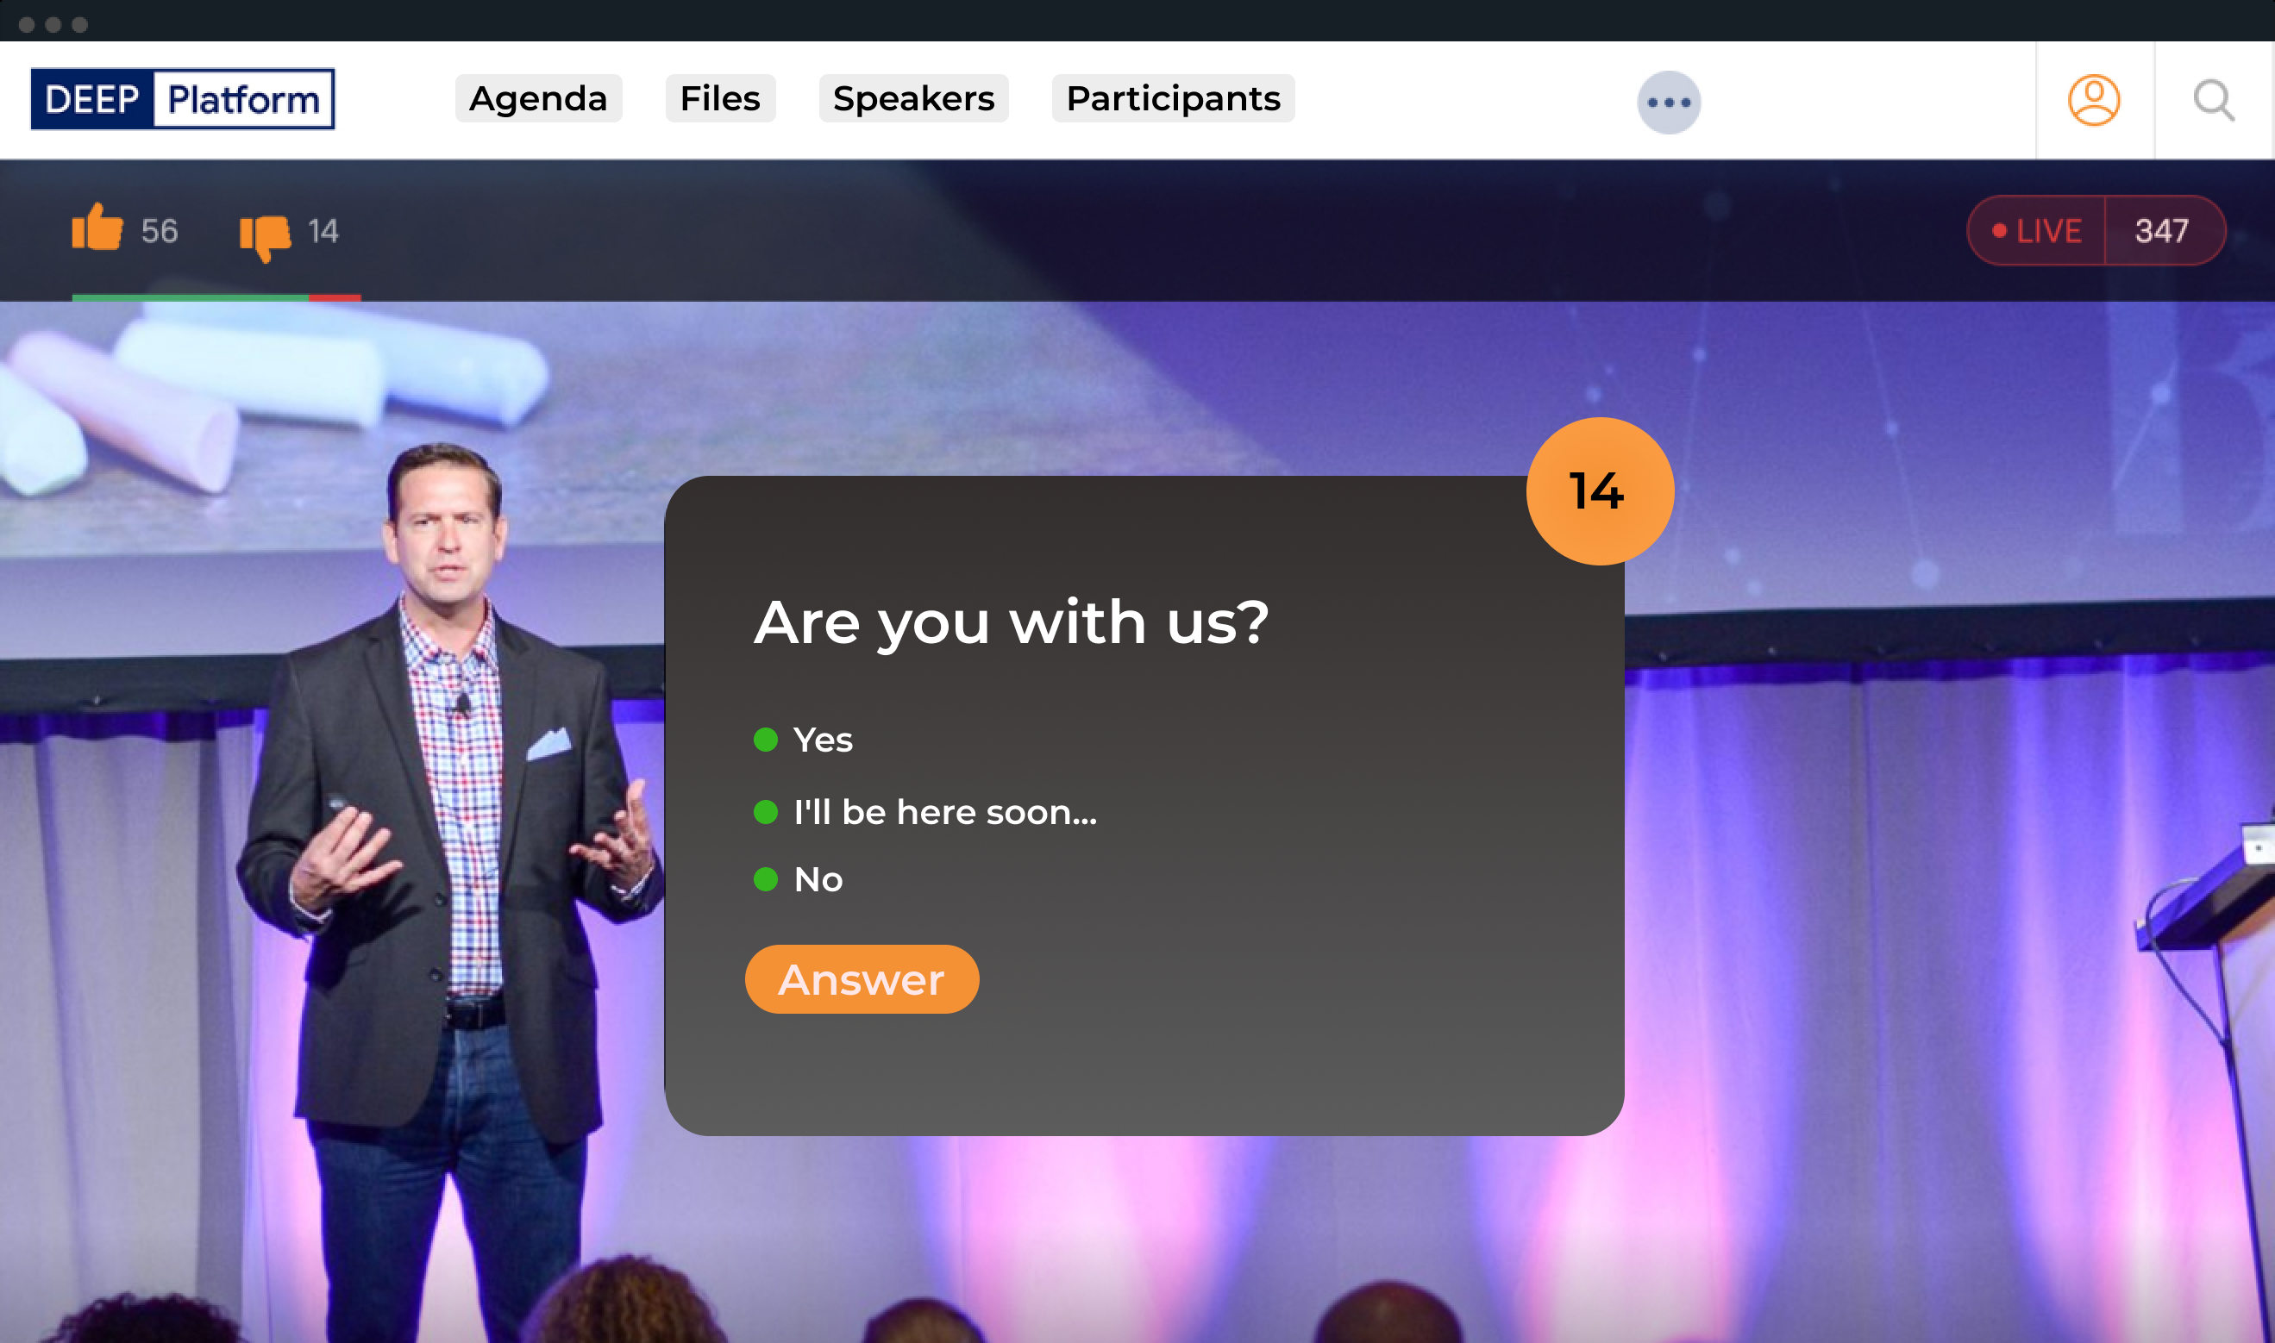Click the 56 likes counter
This screenshot has height=1343, width=2275.
pos(160,232)
